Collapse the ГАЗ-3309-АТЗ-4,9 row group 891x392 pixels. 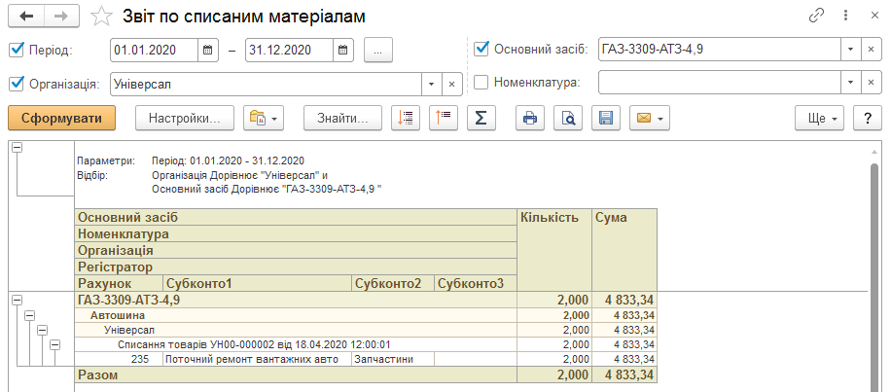pos(18,300)
